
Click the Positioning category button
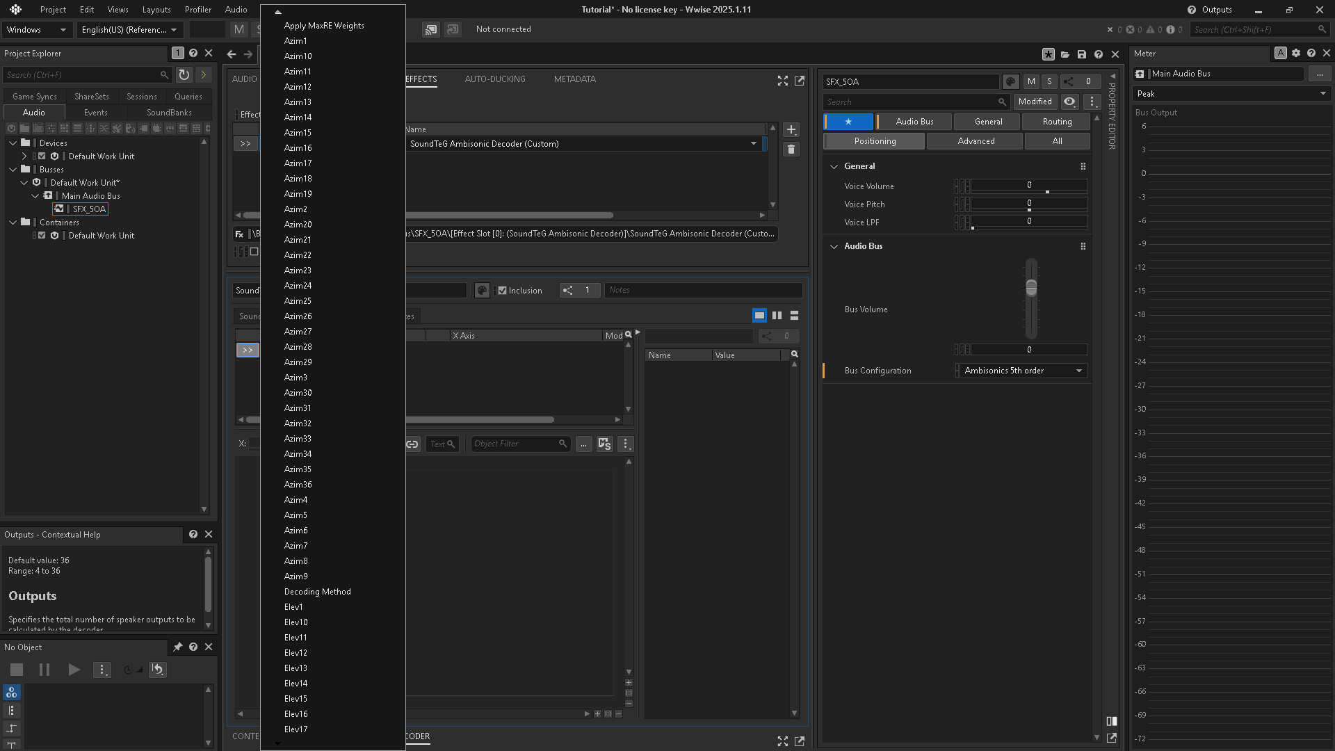[875, 141]
